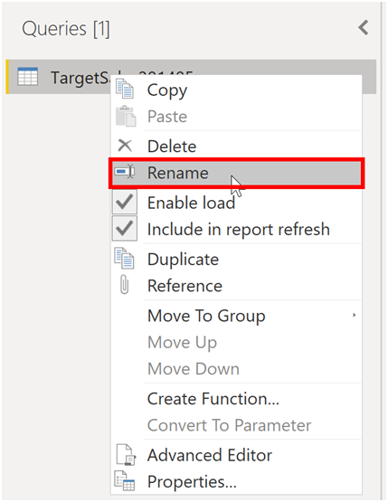Choose Create Function... from the menu
Screen dimensions: 388x502
tap(213, 399)
